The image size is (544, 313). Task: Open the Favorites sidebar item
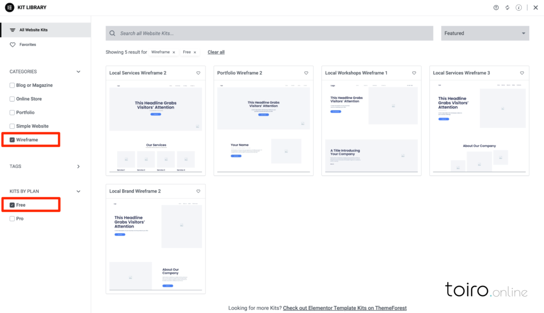click(28, 45)
